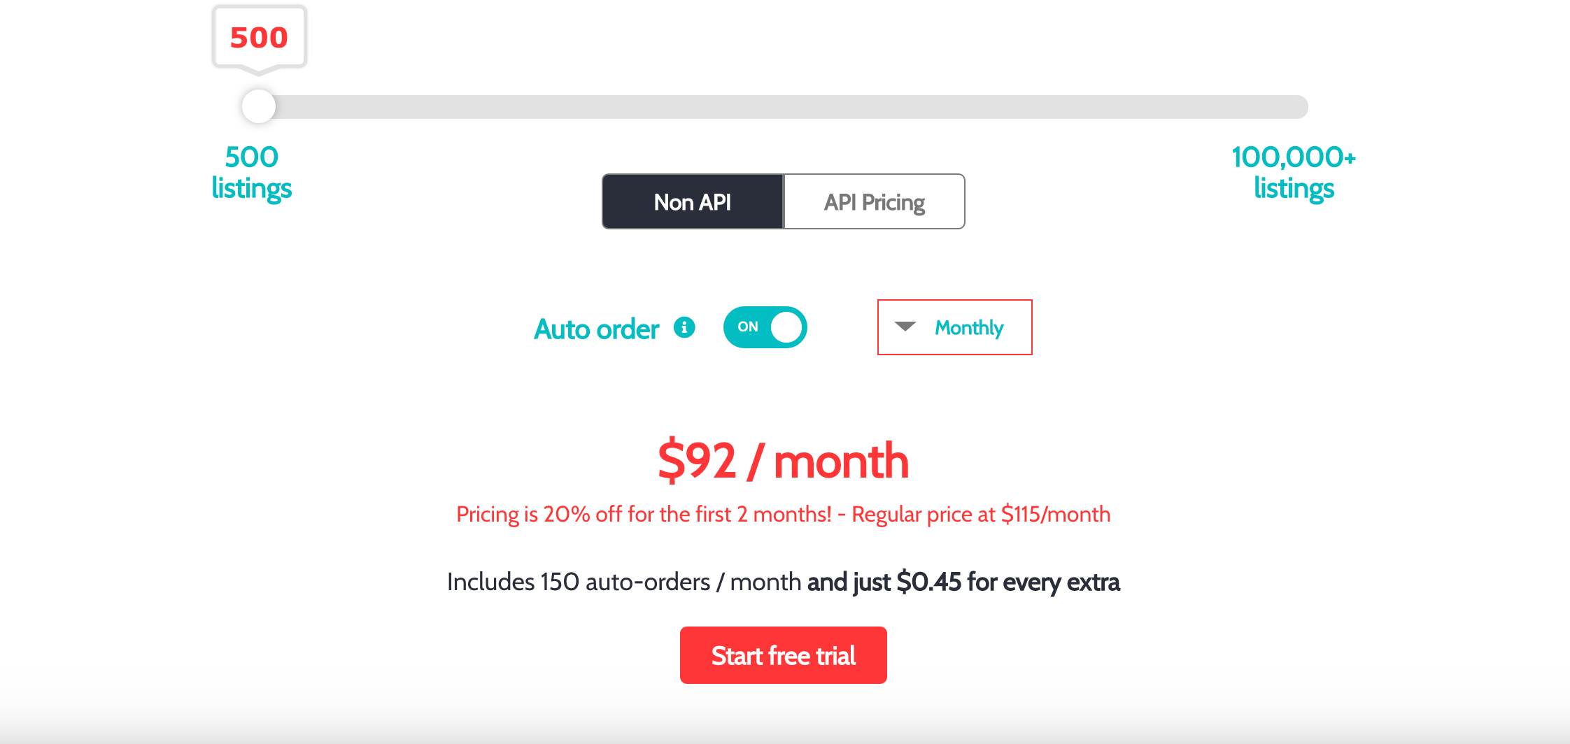Turn off the Auto order switch
The height and width of the screenshot is (744, 1570).
[765, 327]
